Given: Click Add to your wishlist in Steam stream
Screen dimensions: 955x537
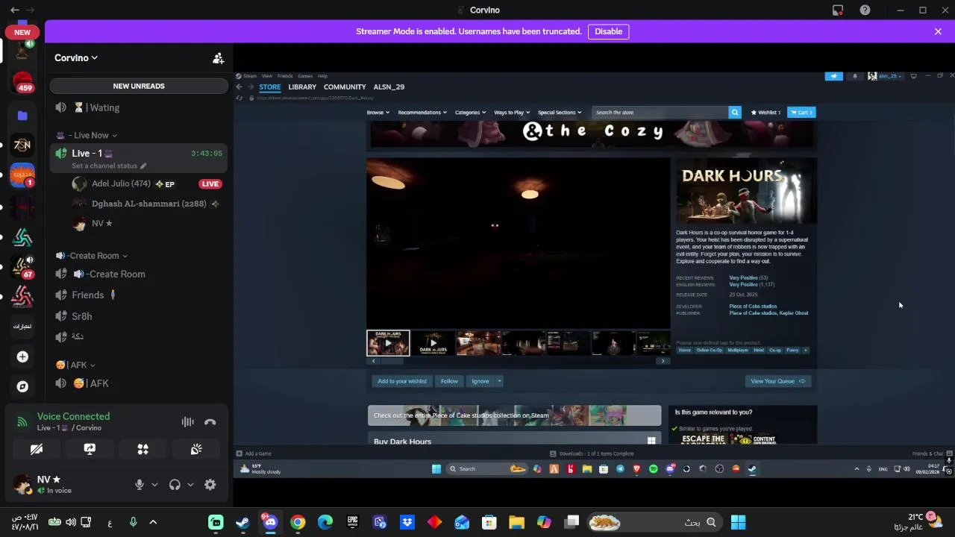Looking at the screenshot, I should 402,381.
